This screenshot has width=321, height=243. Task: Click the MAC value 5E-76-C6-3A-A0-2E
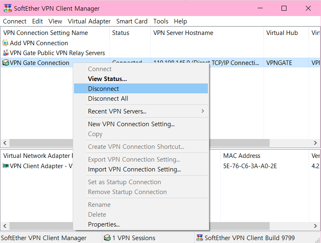pos(250,166)
